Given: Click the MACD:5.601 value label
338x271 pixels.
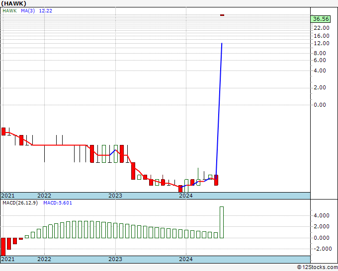Looking at the screenshot, I should tap(58, 203).
